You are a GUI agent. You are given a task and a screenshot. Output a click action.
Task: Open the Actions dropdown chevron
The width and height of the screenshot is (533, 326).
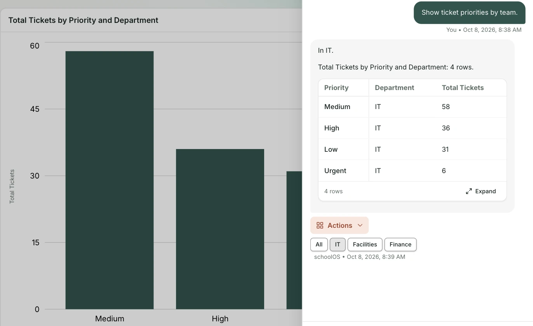click(x=360, y=225)
